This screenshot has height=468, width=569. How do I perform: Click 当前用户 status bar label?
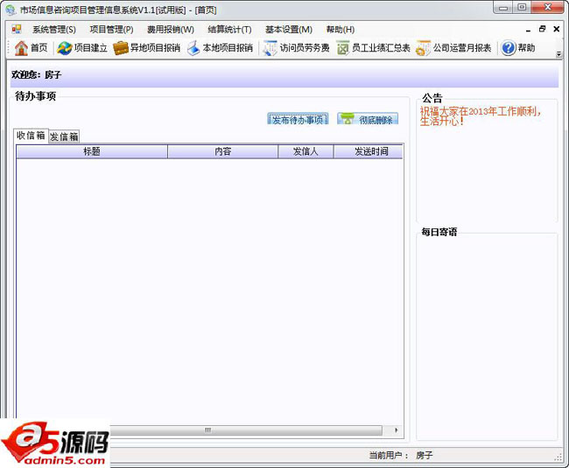click(x=389, y=455)
